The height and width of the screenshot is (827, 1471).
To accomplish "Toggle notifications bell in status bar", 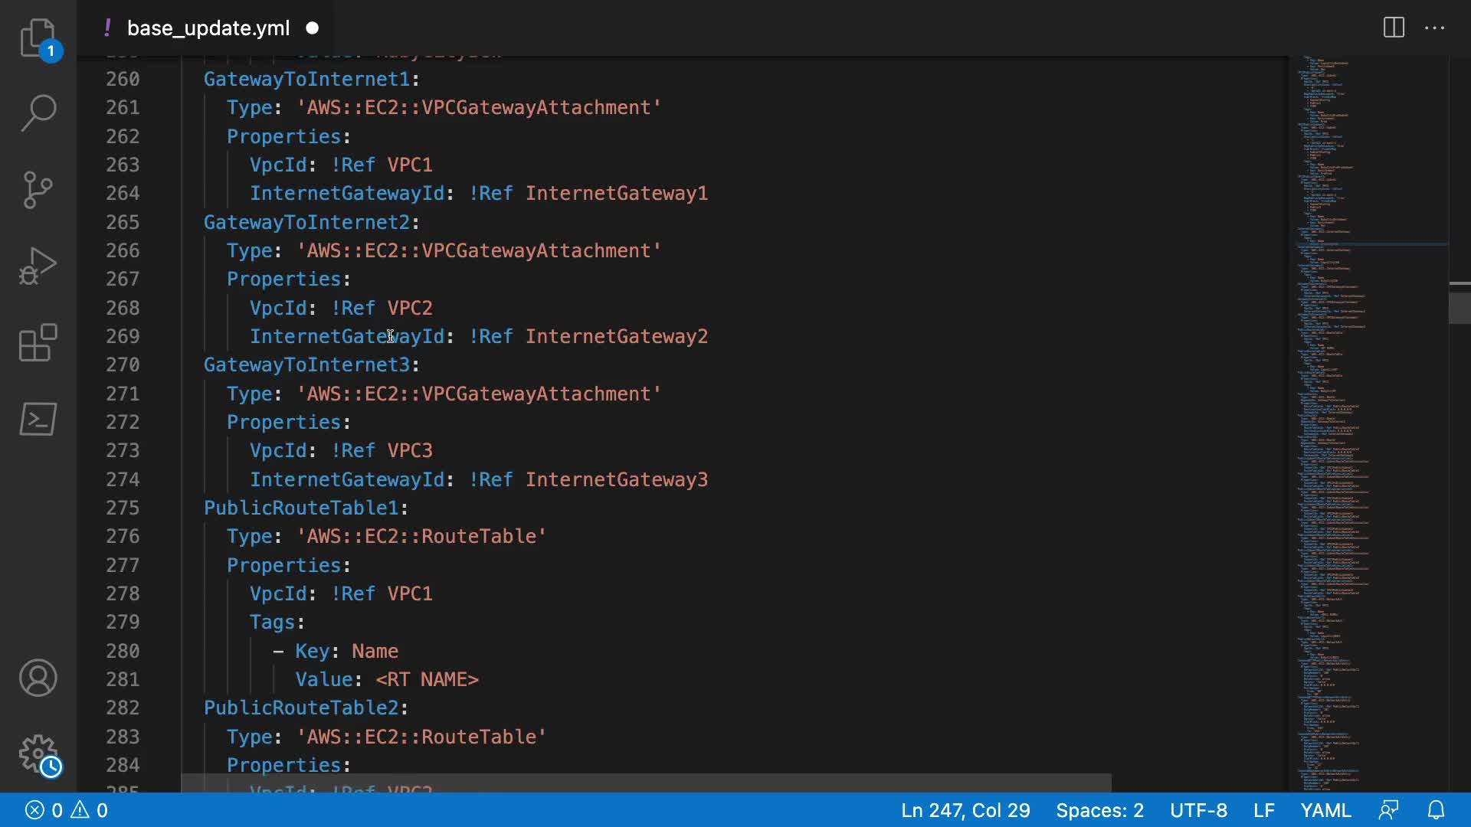I will click(x=1436, y=810).
